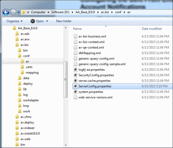Image resolution: width=173 pixels, height=148 pixels.
Task: Select the mapping folder in tree
Action: pos(32,73)
